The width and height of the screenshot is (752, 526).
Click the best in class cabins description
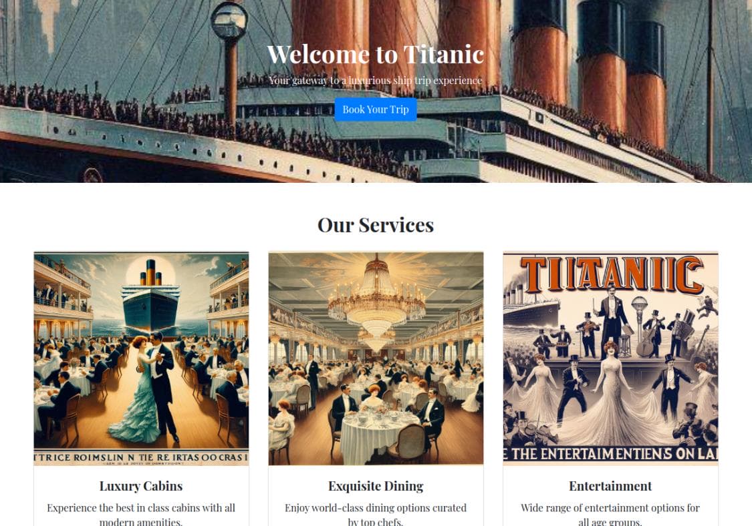pyautogui.click(x=141, y=514)
